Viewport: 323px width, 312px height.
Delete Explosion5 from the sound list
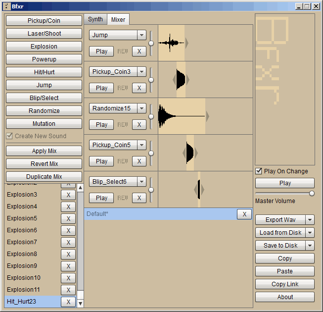click(68, 218)
